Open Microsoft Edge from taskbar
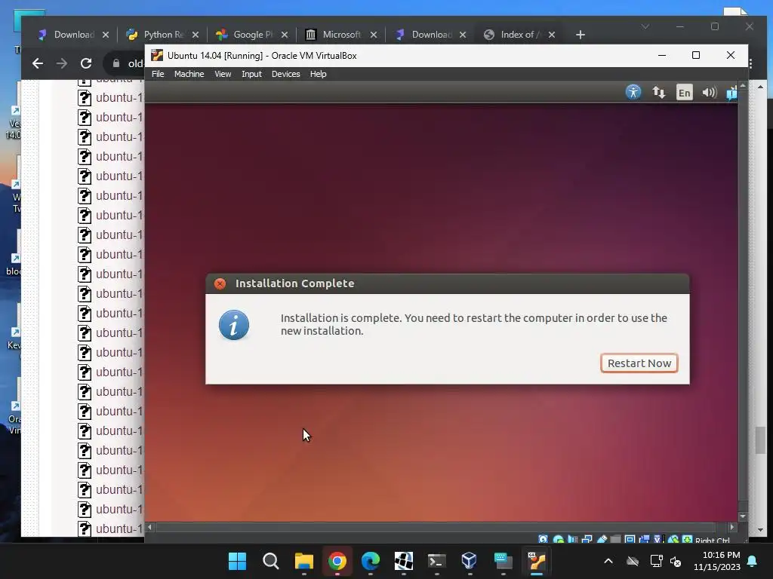Image resolution: width=773 pixels, height=579 pixels. pyautogui.click(x=370, y=561)
